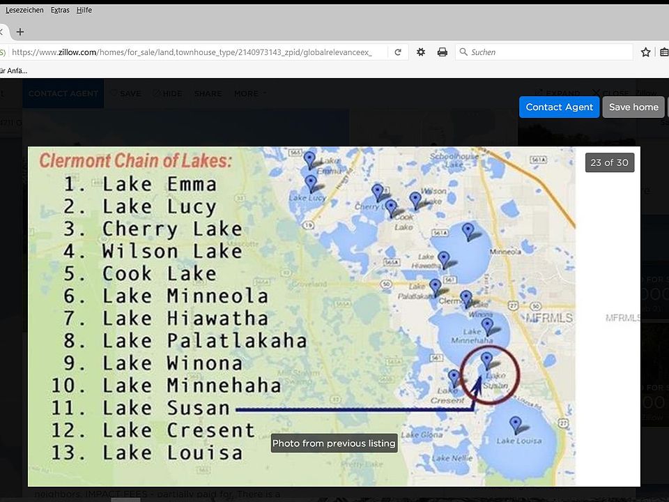Click the magnifier icon in Suchen field
This screenshot has height=502, width=669.
point(463,52)
